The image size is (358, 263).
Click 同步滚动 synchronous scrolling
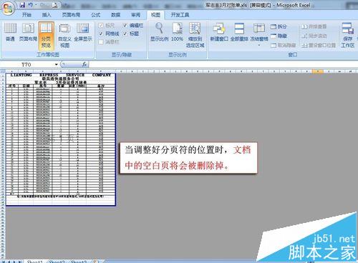click(x=314, y=36)
